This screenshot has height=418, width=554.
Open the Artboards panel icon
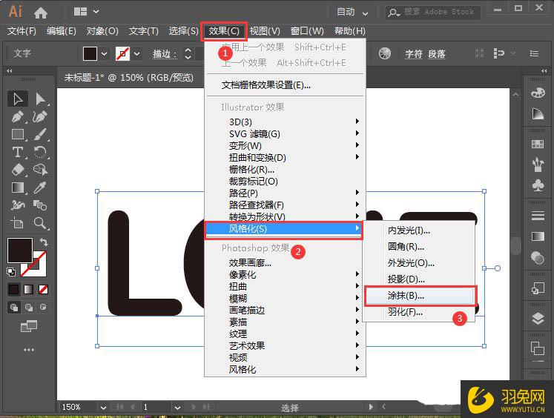pyautogui.click(x=538, y=348)
